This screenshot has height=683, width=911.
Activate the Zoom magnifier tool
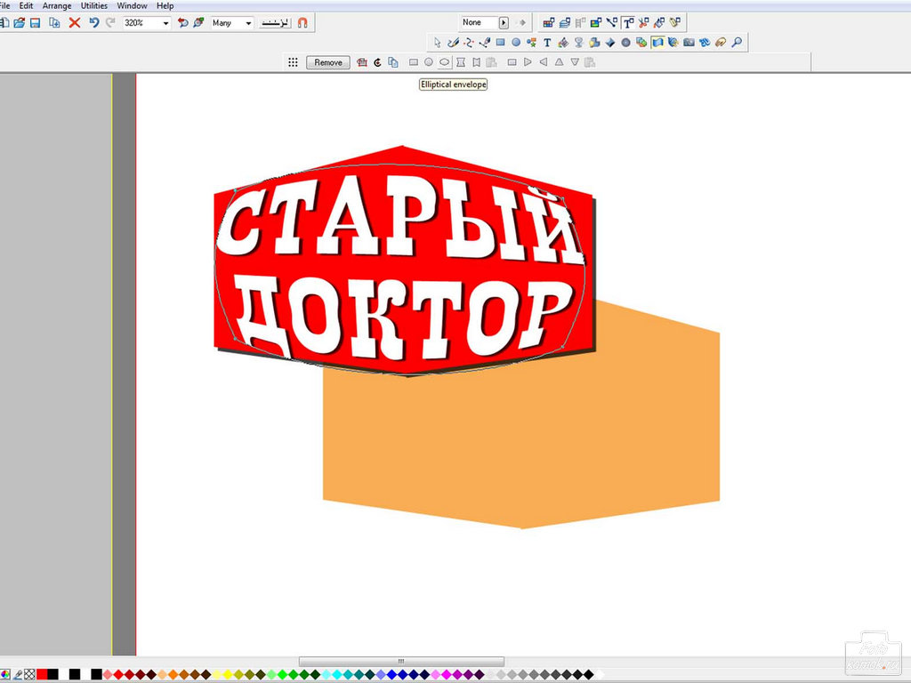pyautogui.click(x=737, y=42)
